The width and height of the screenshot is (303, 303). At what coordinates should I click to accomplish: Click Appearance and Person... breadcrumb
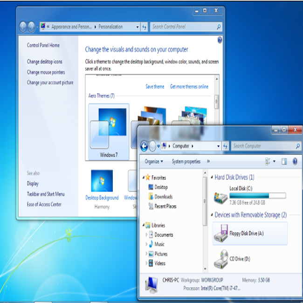[x=71, y=27]
